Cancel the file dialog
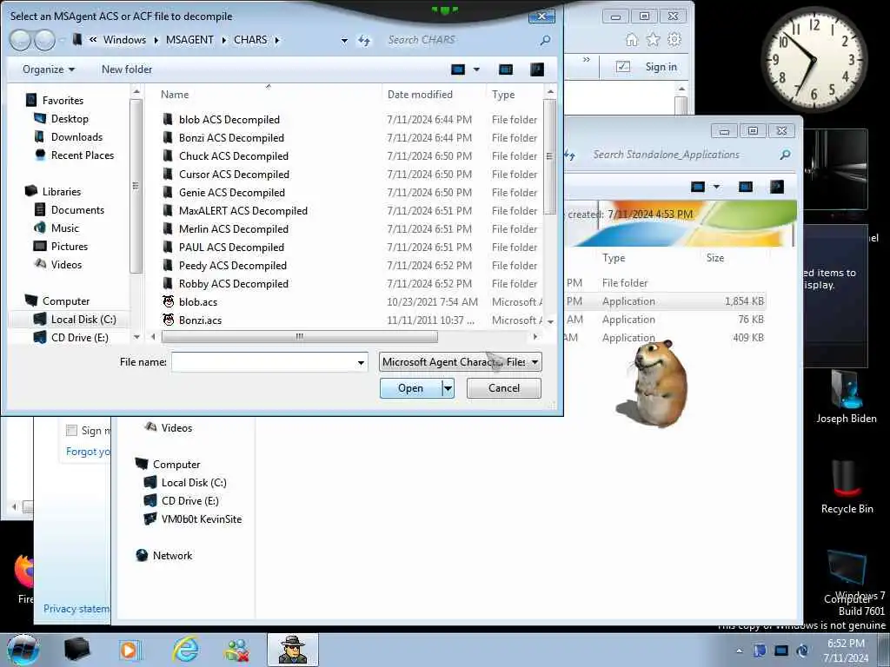 pyautogui.click(x=503, y=388)
